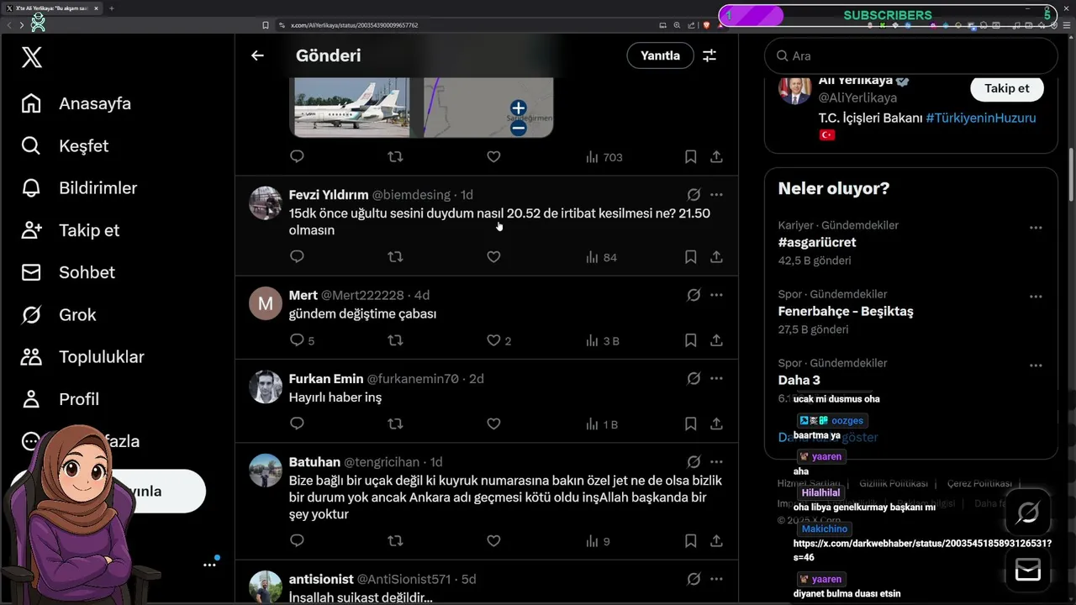
Task: Open floating Grok button at bottom right
Action: pos(1027,512)
